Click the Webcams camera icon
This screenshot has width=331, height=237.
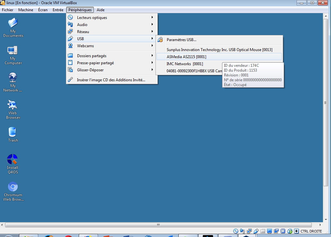click(x=70, y=46)
